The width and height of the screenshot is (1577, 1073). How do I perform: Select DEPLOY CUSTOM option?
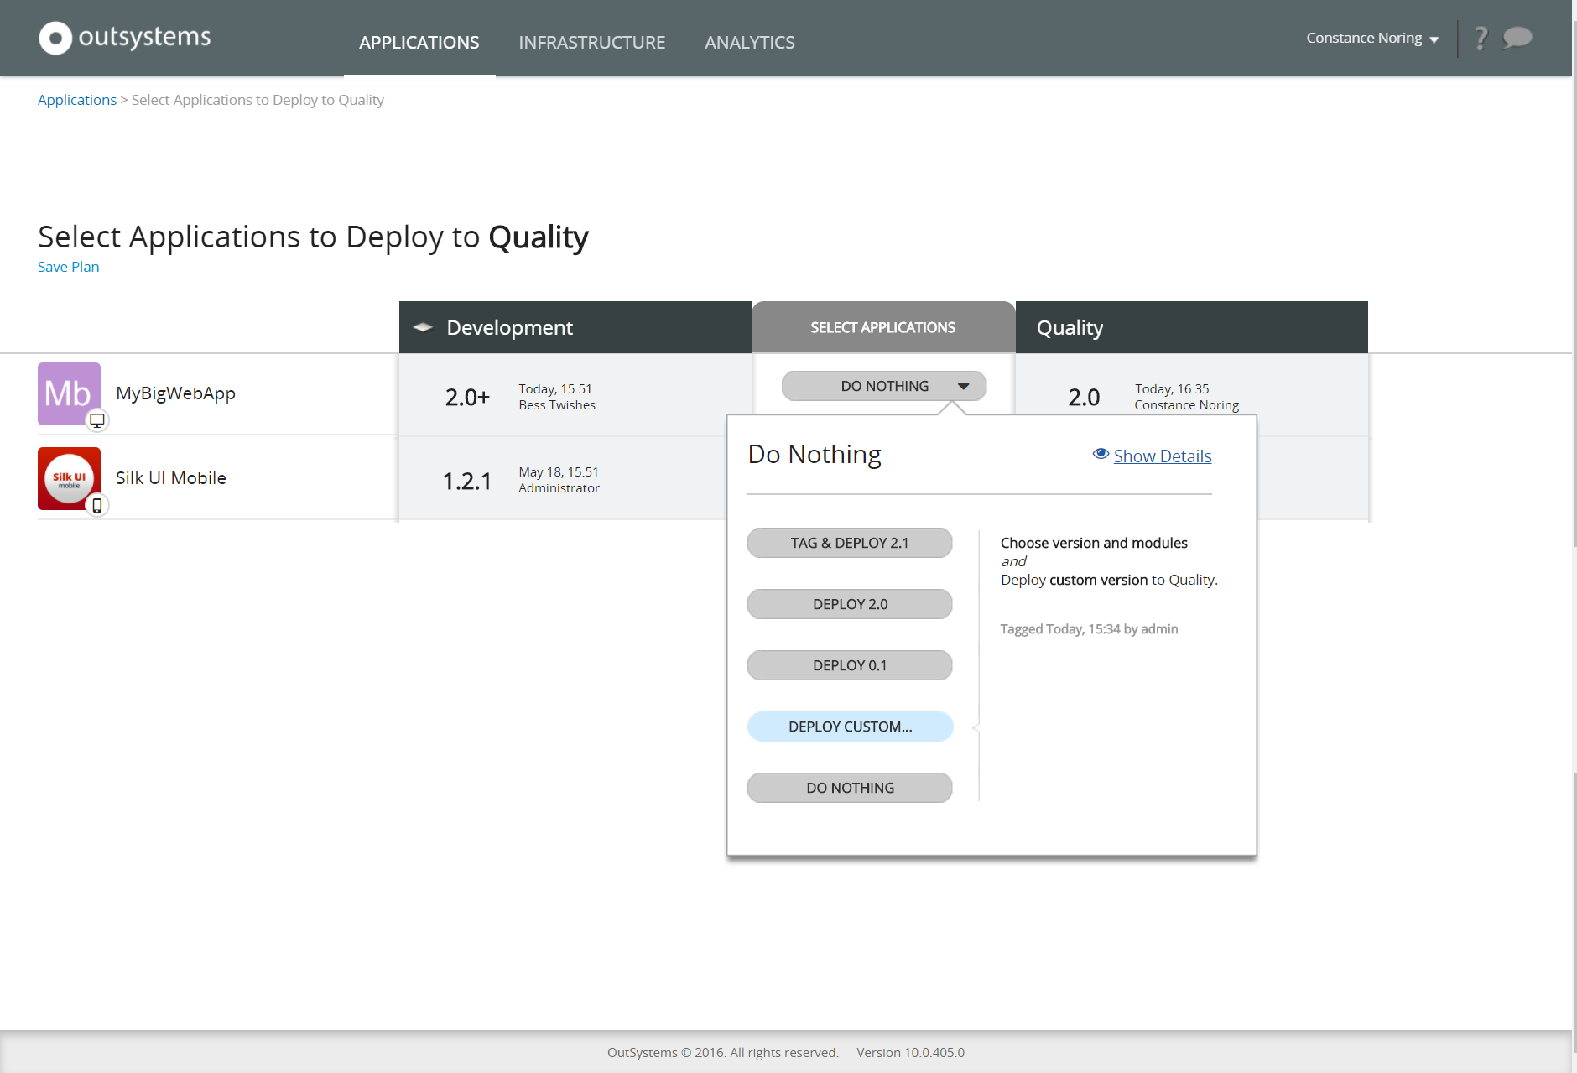tap(850, 726)
